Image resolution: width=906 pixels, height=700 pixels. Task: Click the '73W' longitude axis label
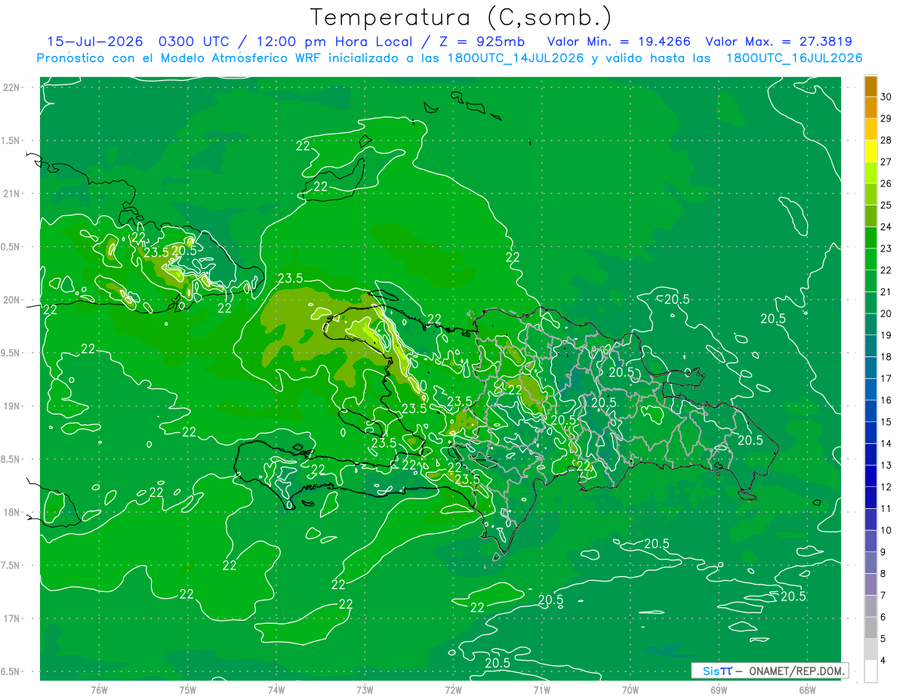(365, 690)
